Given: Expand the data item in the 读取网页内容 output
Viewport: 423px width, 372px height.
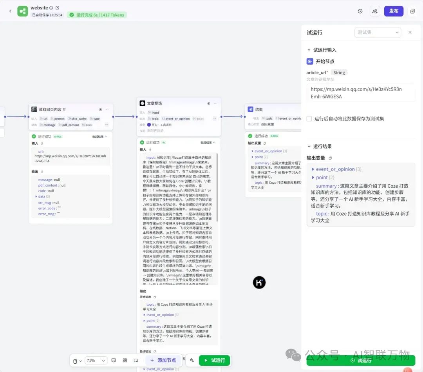Looking at the screenshot, I should click(x=36, y=196).
